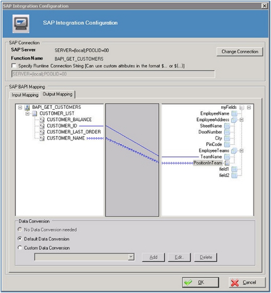Image resolution: width=271 pixels, height=293 pixels.
Task: Enable Specify Runtime Connection String checkbox
Action: point(14,66)
